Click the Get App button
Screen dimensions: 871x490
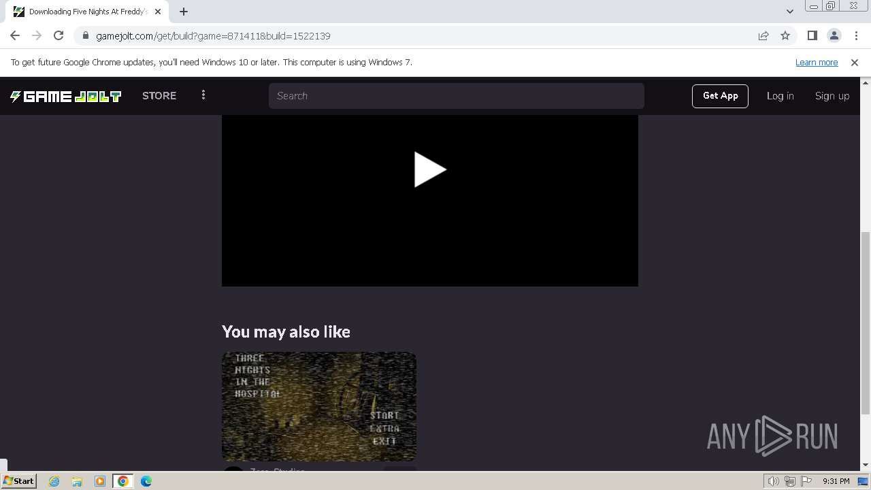720,96
